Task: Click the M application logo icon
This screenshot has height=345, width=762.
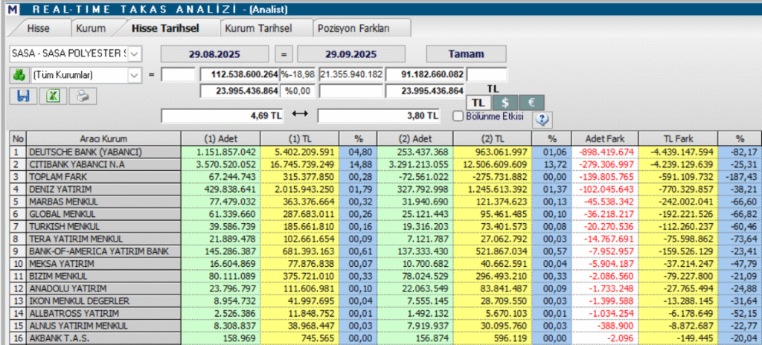Action: [x=9, y=7]
